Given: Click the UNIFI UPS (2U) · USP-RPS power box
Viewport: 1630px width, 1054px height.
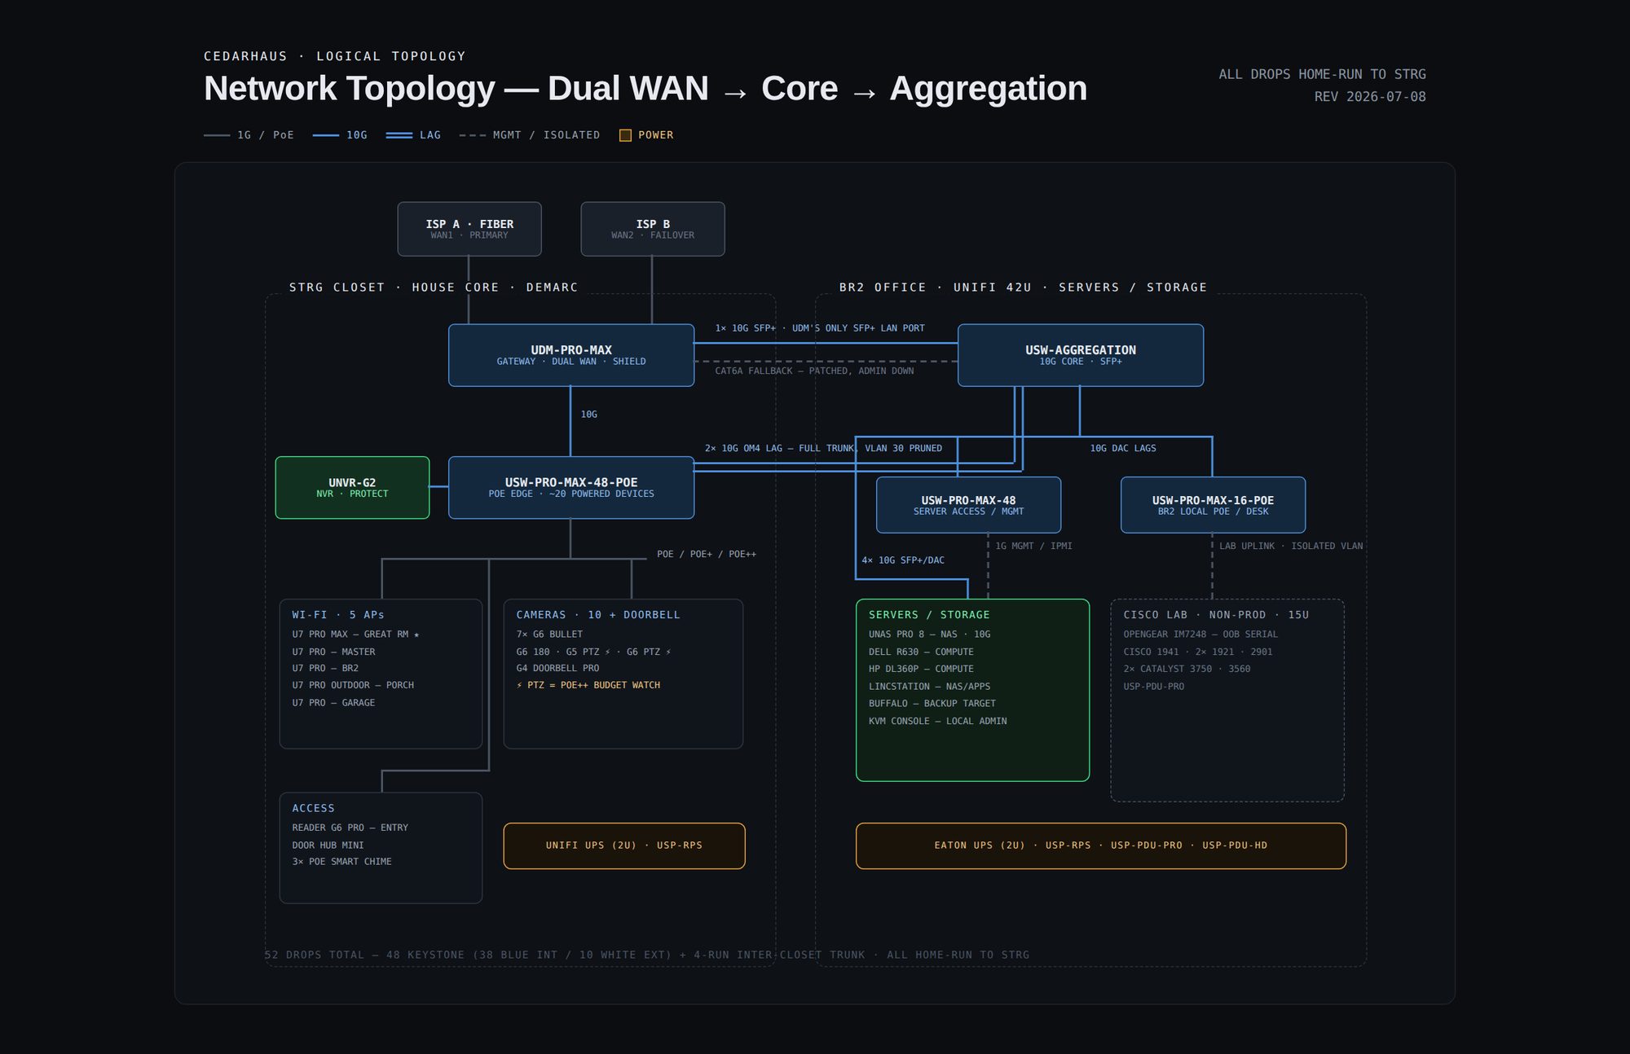Looking at the screenshot, I should pyautogui.click(x=624, y=845).
